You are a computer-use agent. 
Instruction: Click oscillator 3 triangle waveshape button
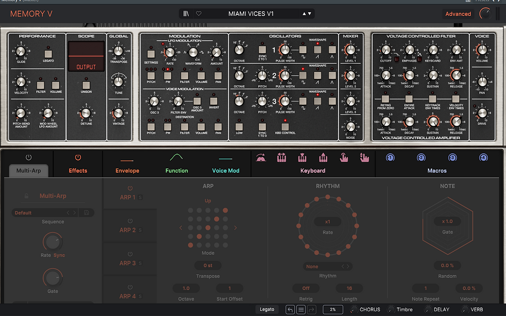click(332, 101)
